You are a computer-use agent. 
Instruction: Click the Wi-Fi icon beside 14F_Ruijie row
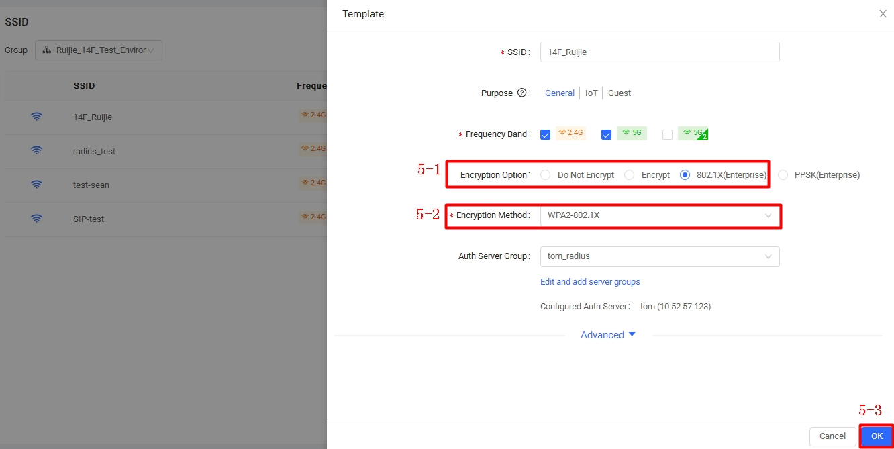(x=37, y=117)
